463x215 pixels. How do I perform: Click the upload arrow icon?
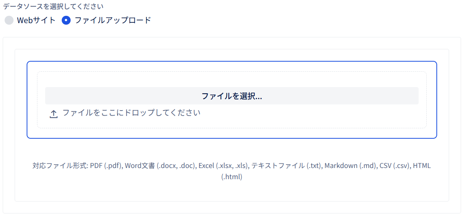[54, 114]
